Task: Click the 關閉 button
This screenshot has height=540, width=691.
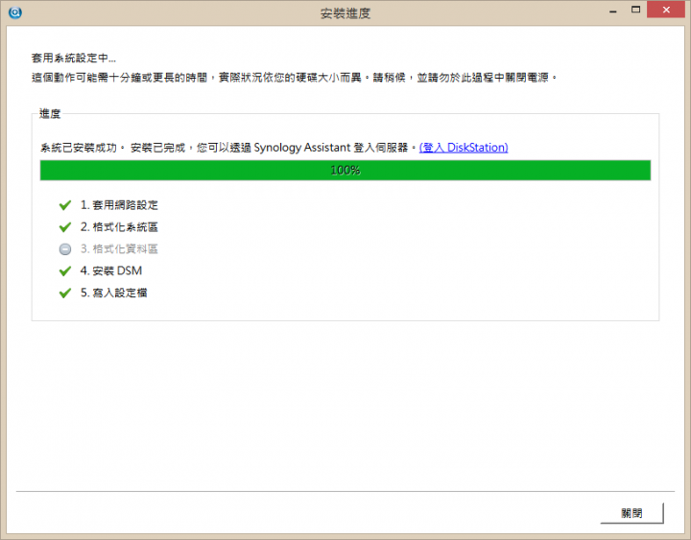Action: click(631, 513)
